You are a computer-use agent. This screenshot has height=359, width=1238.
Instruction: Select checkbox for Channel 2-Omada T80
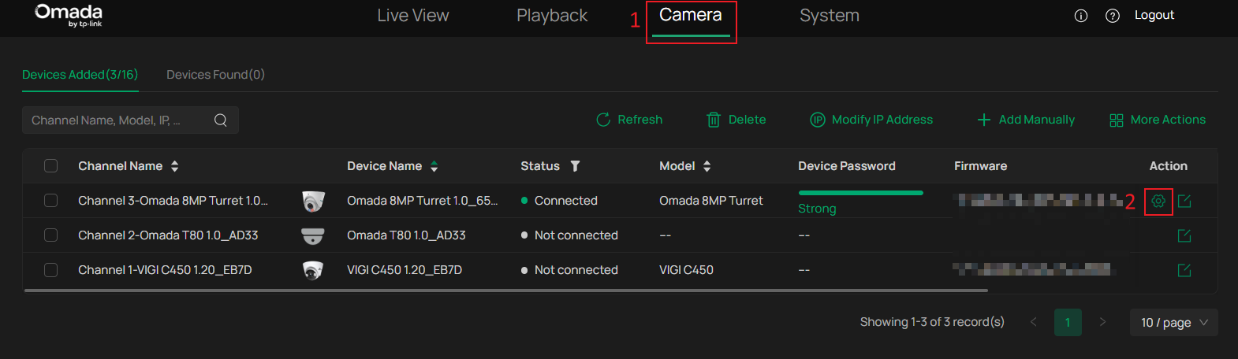pos(51,235)
